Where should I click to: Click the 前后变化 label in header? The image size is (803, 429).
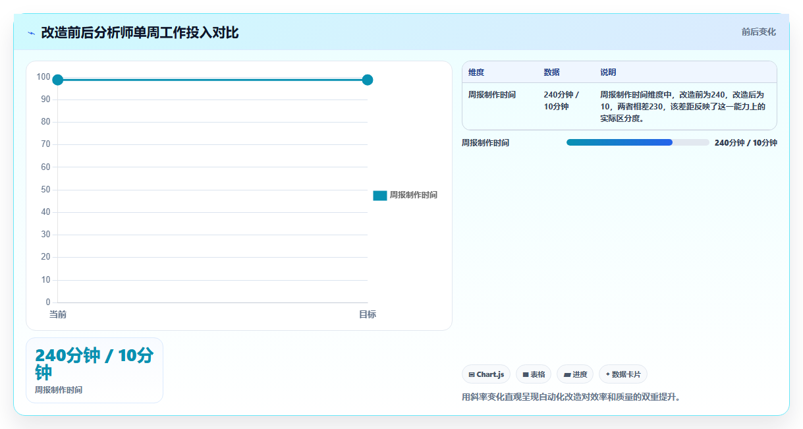coord(759,32)
